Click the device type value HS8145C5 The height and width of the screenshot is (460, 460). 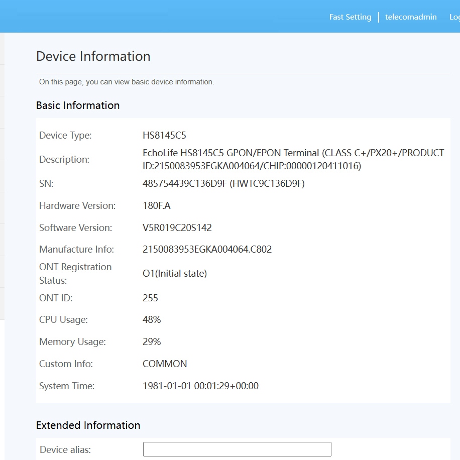(165, 136)
